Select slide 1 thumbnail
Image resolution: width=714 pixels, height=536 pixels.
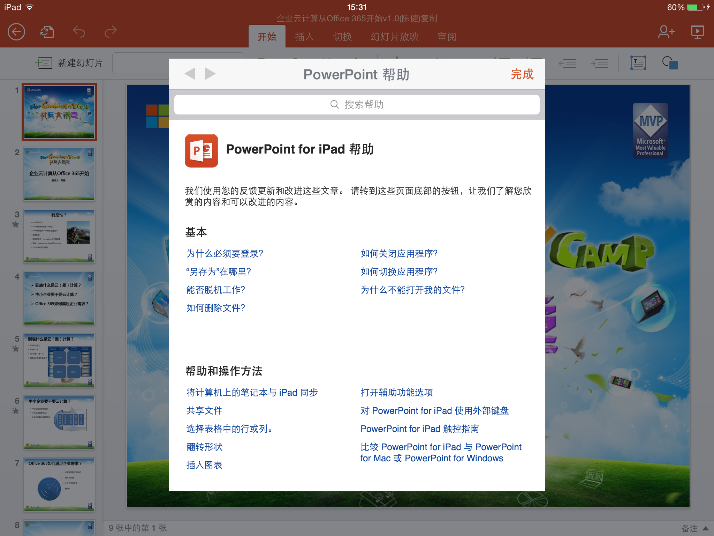point(59,112)
